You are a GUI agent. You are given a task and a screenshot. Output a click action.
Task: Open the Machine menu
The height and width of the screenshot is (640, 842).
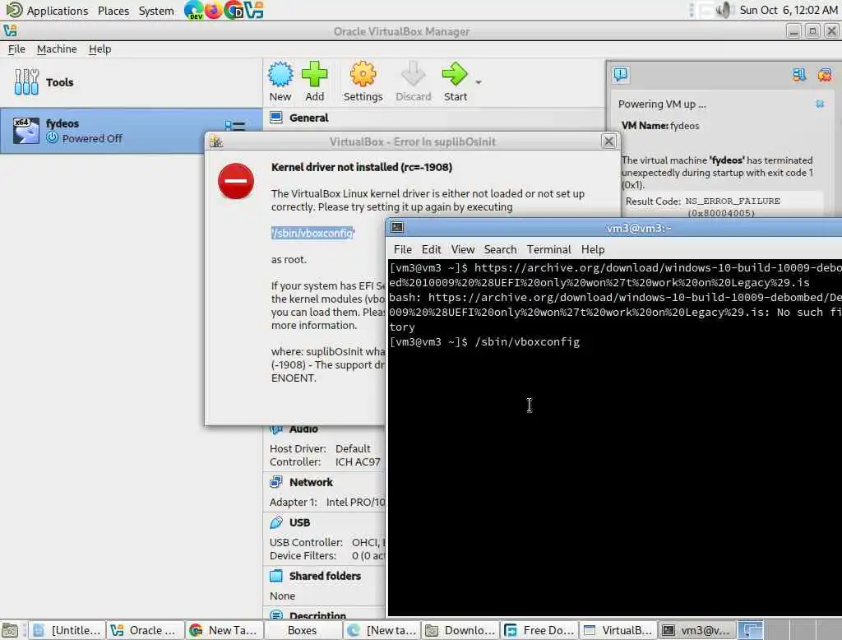pos(57,49)
